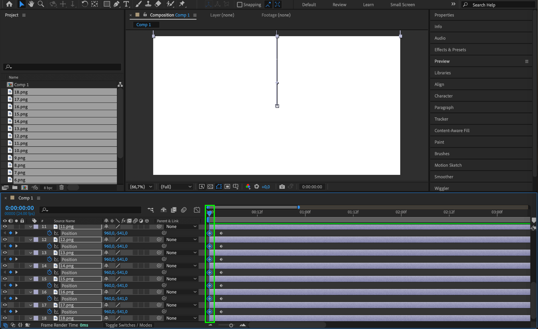Click the snapshot camera icon
This screenshot has width=538, height=329.
[282, 187]
